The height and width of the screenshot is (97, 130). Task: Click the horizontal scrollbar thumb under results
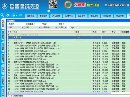tap(60, 93)
